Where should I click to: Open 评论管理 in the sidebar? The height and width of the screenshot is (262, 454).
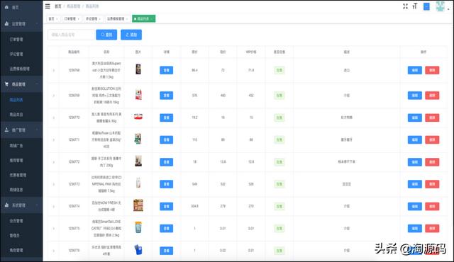[21, 54]
